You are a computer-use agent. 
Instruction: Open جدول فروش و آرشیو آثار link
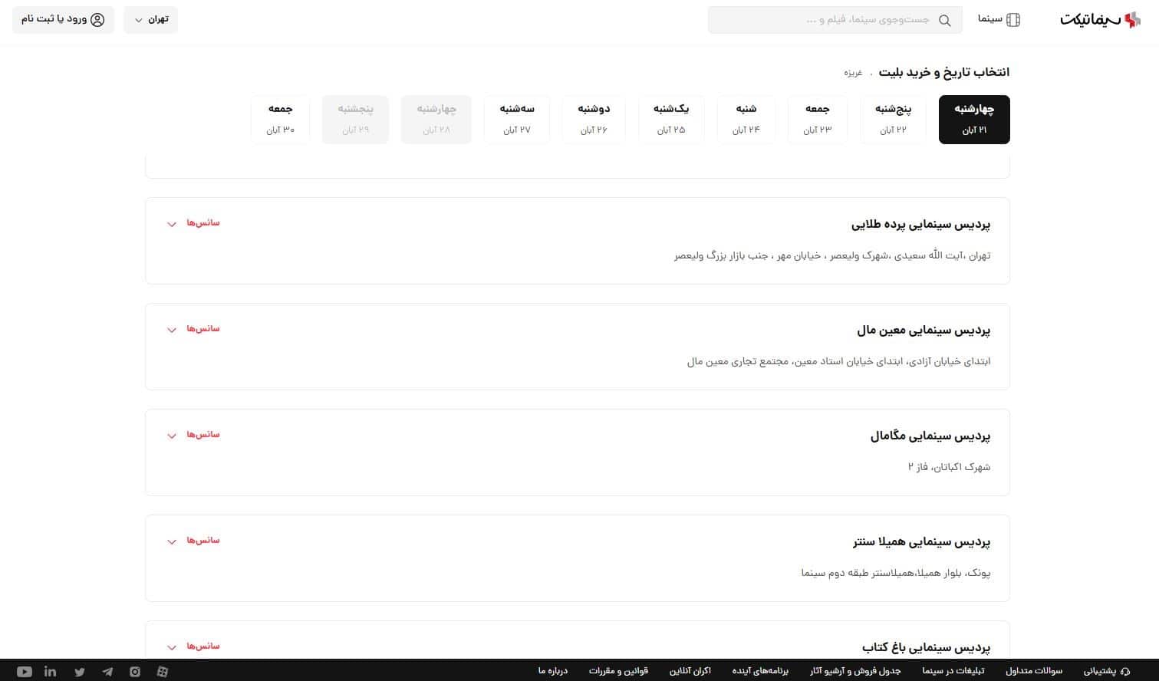pyautogui.click(x=855, y=671)
